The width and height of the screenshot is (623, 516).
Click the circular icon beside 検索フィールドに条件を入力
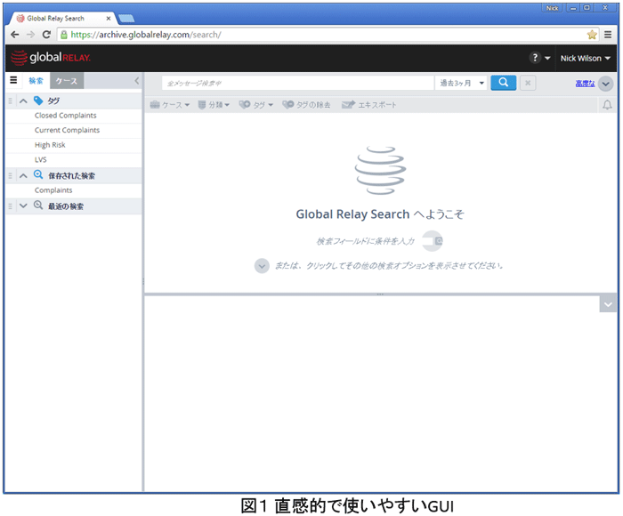(433, 241)
